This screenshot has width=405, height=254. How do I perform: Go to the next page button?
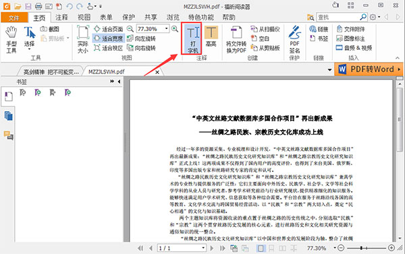tap(212, 249)
